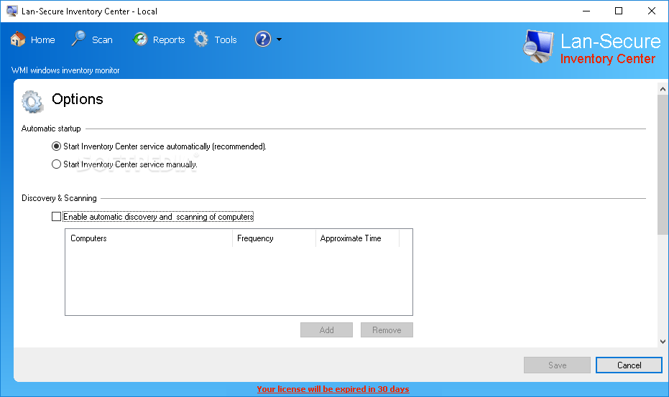Select start service manually radio button
The width and height of the screenshot is (669, 397).
(56, 164)
